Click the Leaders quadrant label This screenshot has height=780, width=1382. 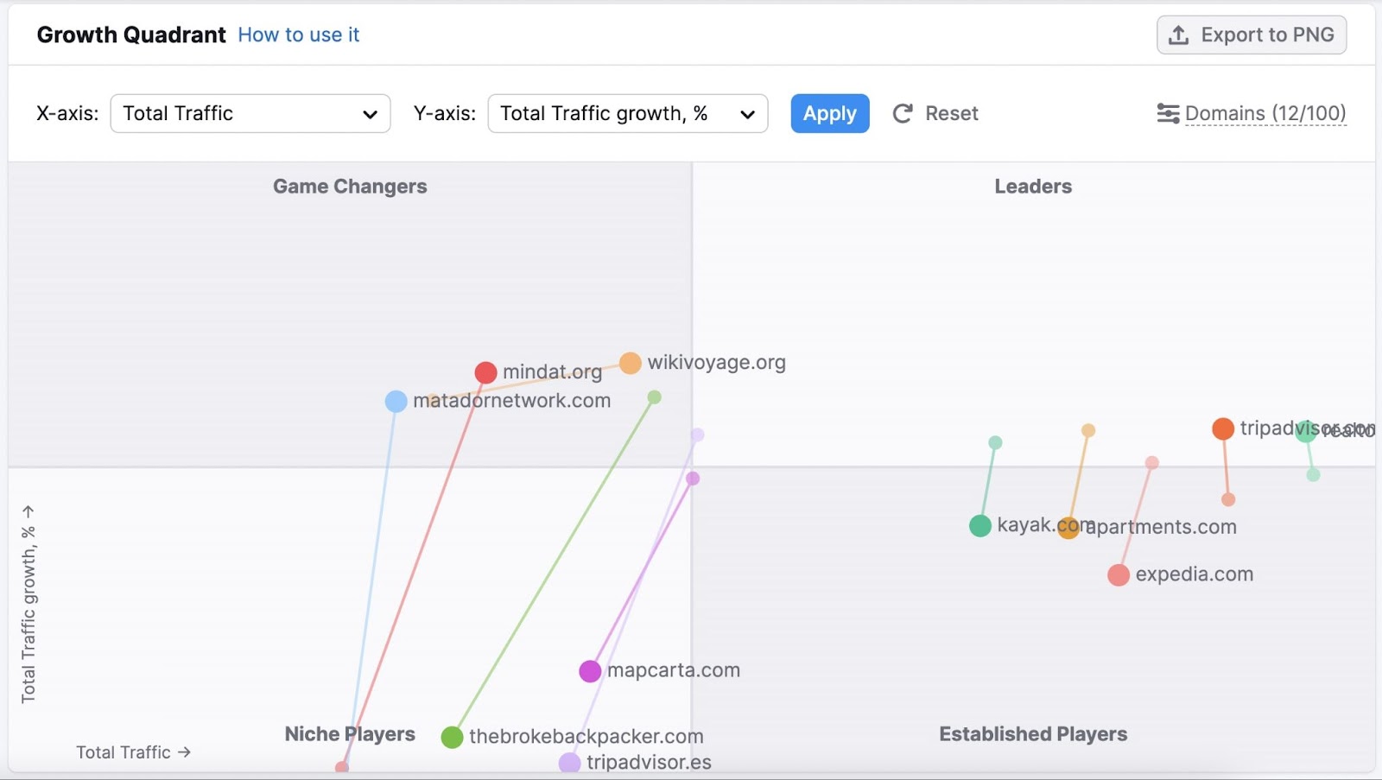pos(1032,186)
